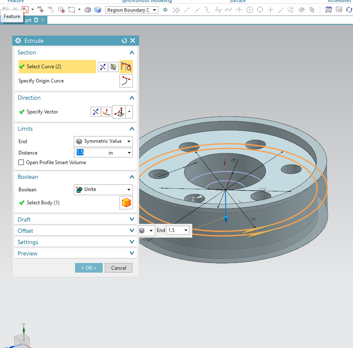Click the Curve selection icon in Section
The image size is (353, 348).
point(126,67)
